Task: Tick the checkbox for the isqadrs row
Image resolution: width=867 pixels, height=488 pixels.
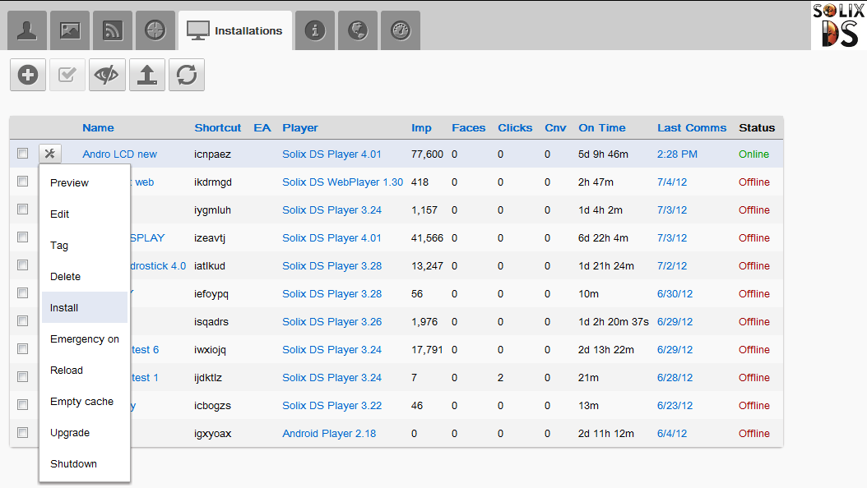Action: point(23,320)
